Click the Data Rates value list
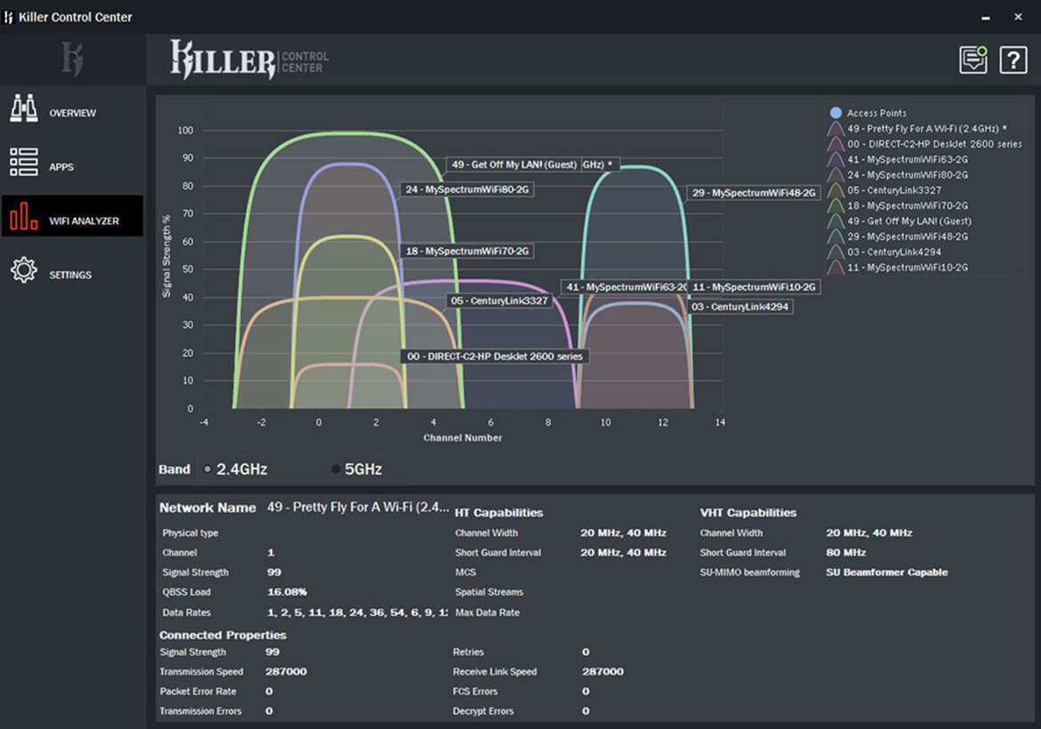The image size is (1041, 729). [x=357, y=612]
